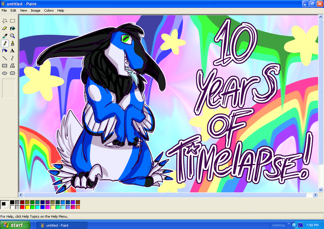Choose the bright lime green swatch
The height and width of the screenshot is (229, 324).
[x=32, y=207]
